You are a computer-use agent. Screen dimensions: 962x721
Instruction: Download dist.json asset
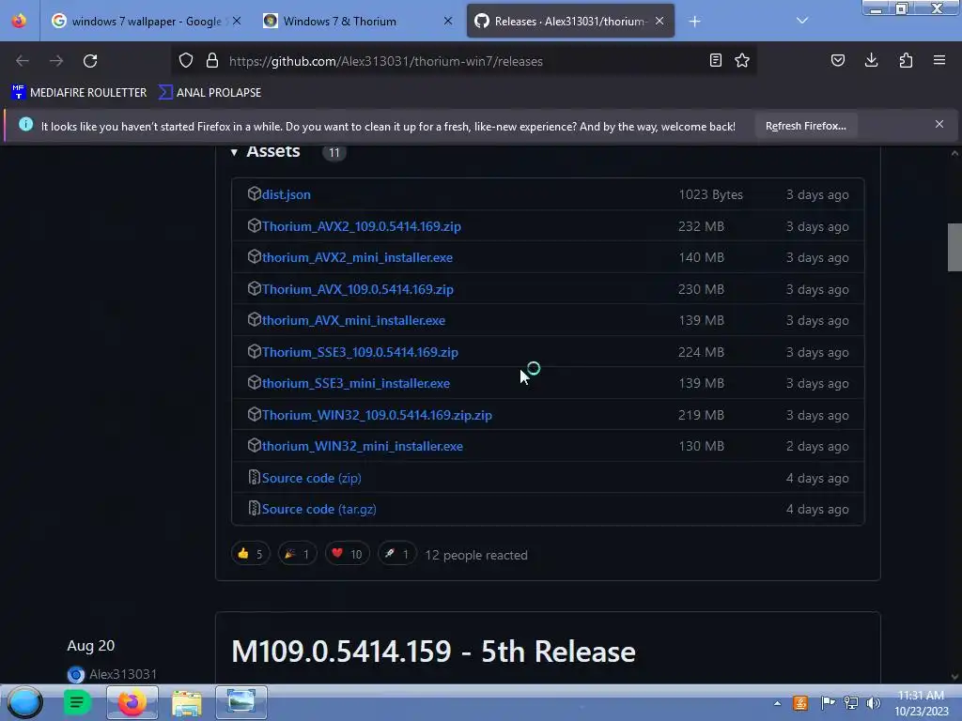pyautogui.click(x=286, y=194)
